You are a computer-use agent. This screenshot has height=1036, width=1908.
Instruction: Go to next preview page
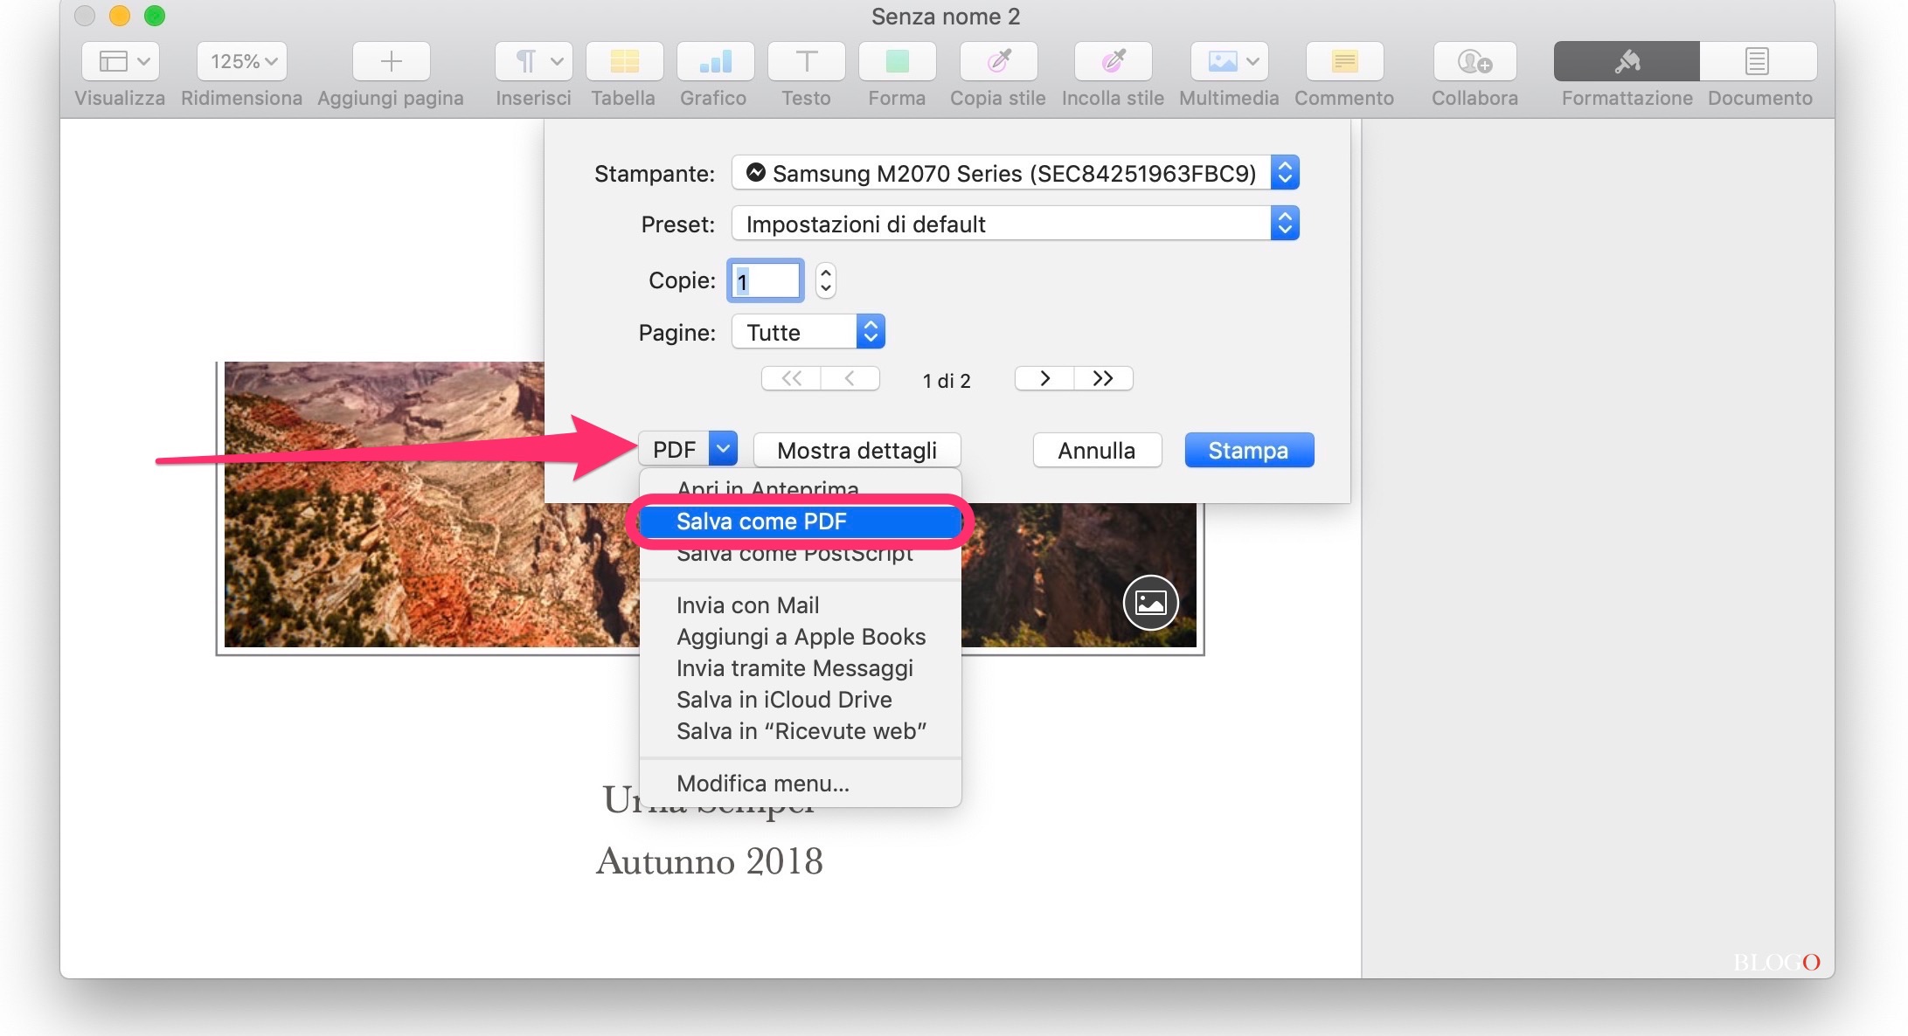(x=1044, y=378)
